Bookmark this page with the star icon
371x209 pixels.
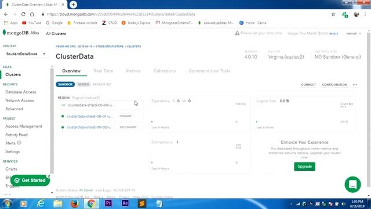(x=333, y=14)
